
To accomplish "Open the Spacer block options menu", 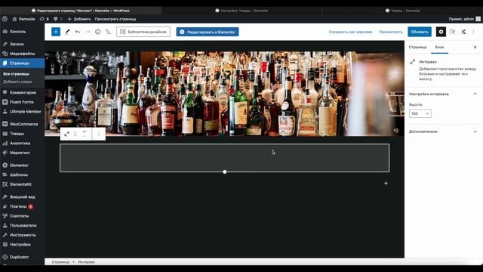I will coord(99,134).
